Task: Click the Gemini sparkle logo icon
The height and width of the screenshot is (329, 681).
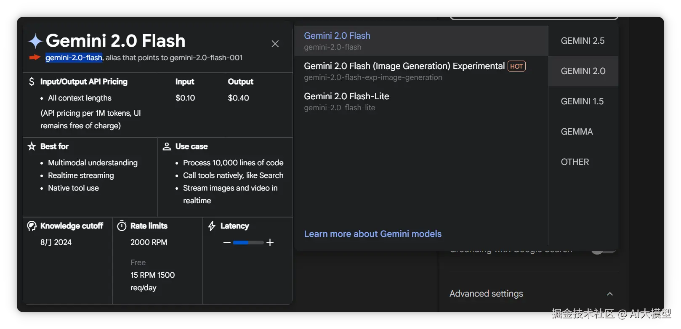Action: [x=35, y=41]
